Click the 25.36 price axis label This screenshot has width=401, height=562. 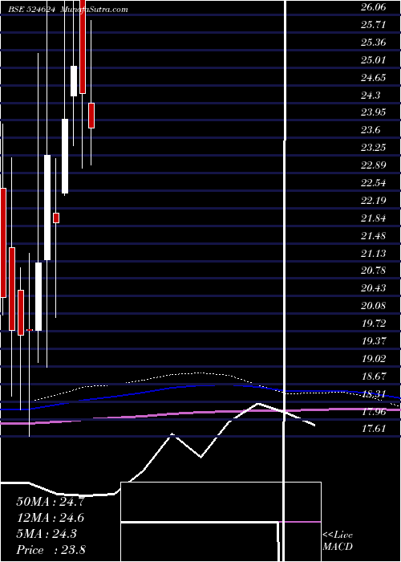tap(374, 43)
